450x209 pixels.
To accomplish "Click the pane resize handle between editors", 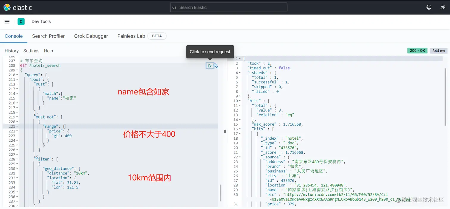I will pyautogui.click(x=225, y=131).
